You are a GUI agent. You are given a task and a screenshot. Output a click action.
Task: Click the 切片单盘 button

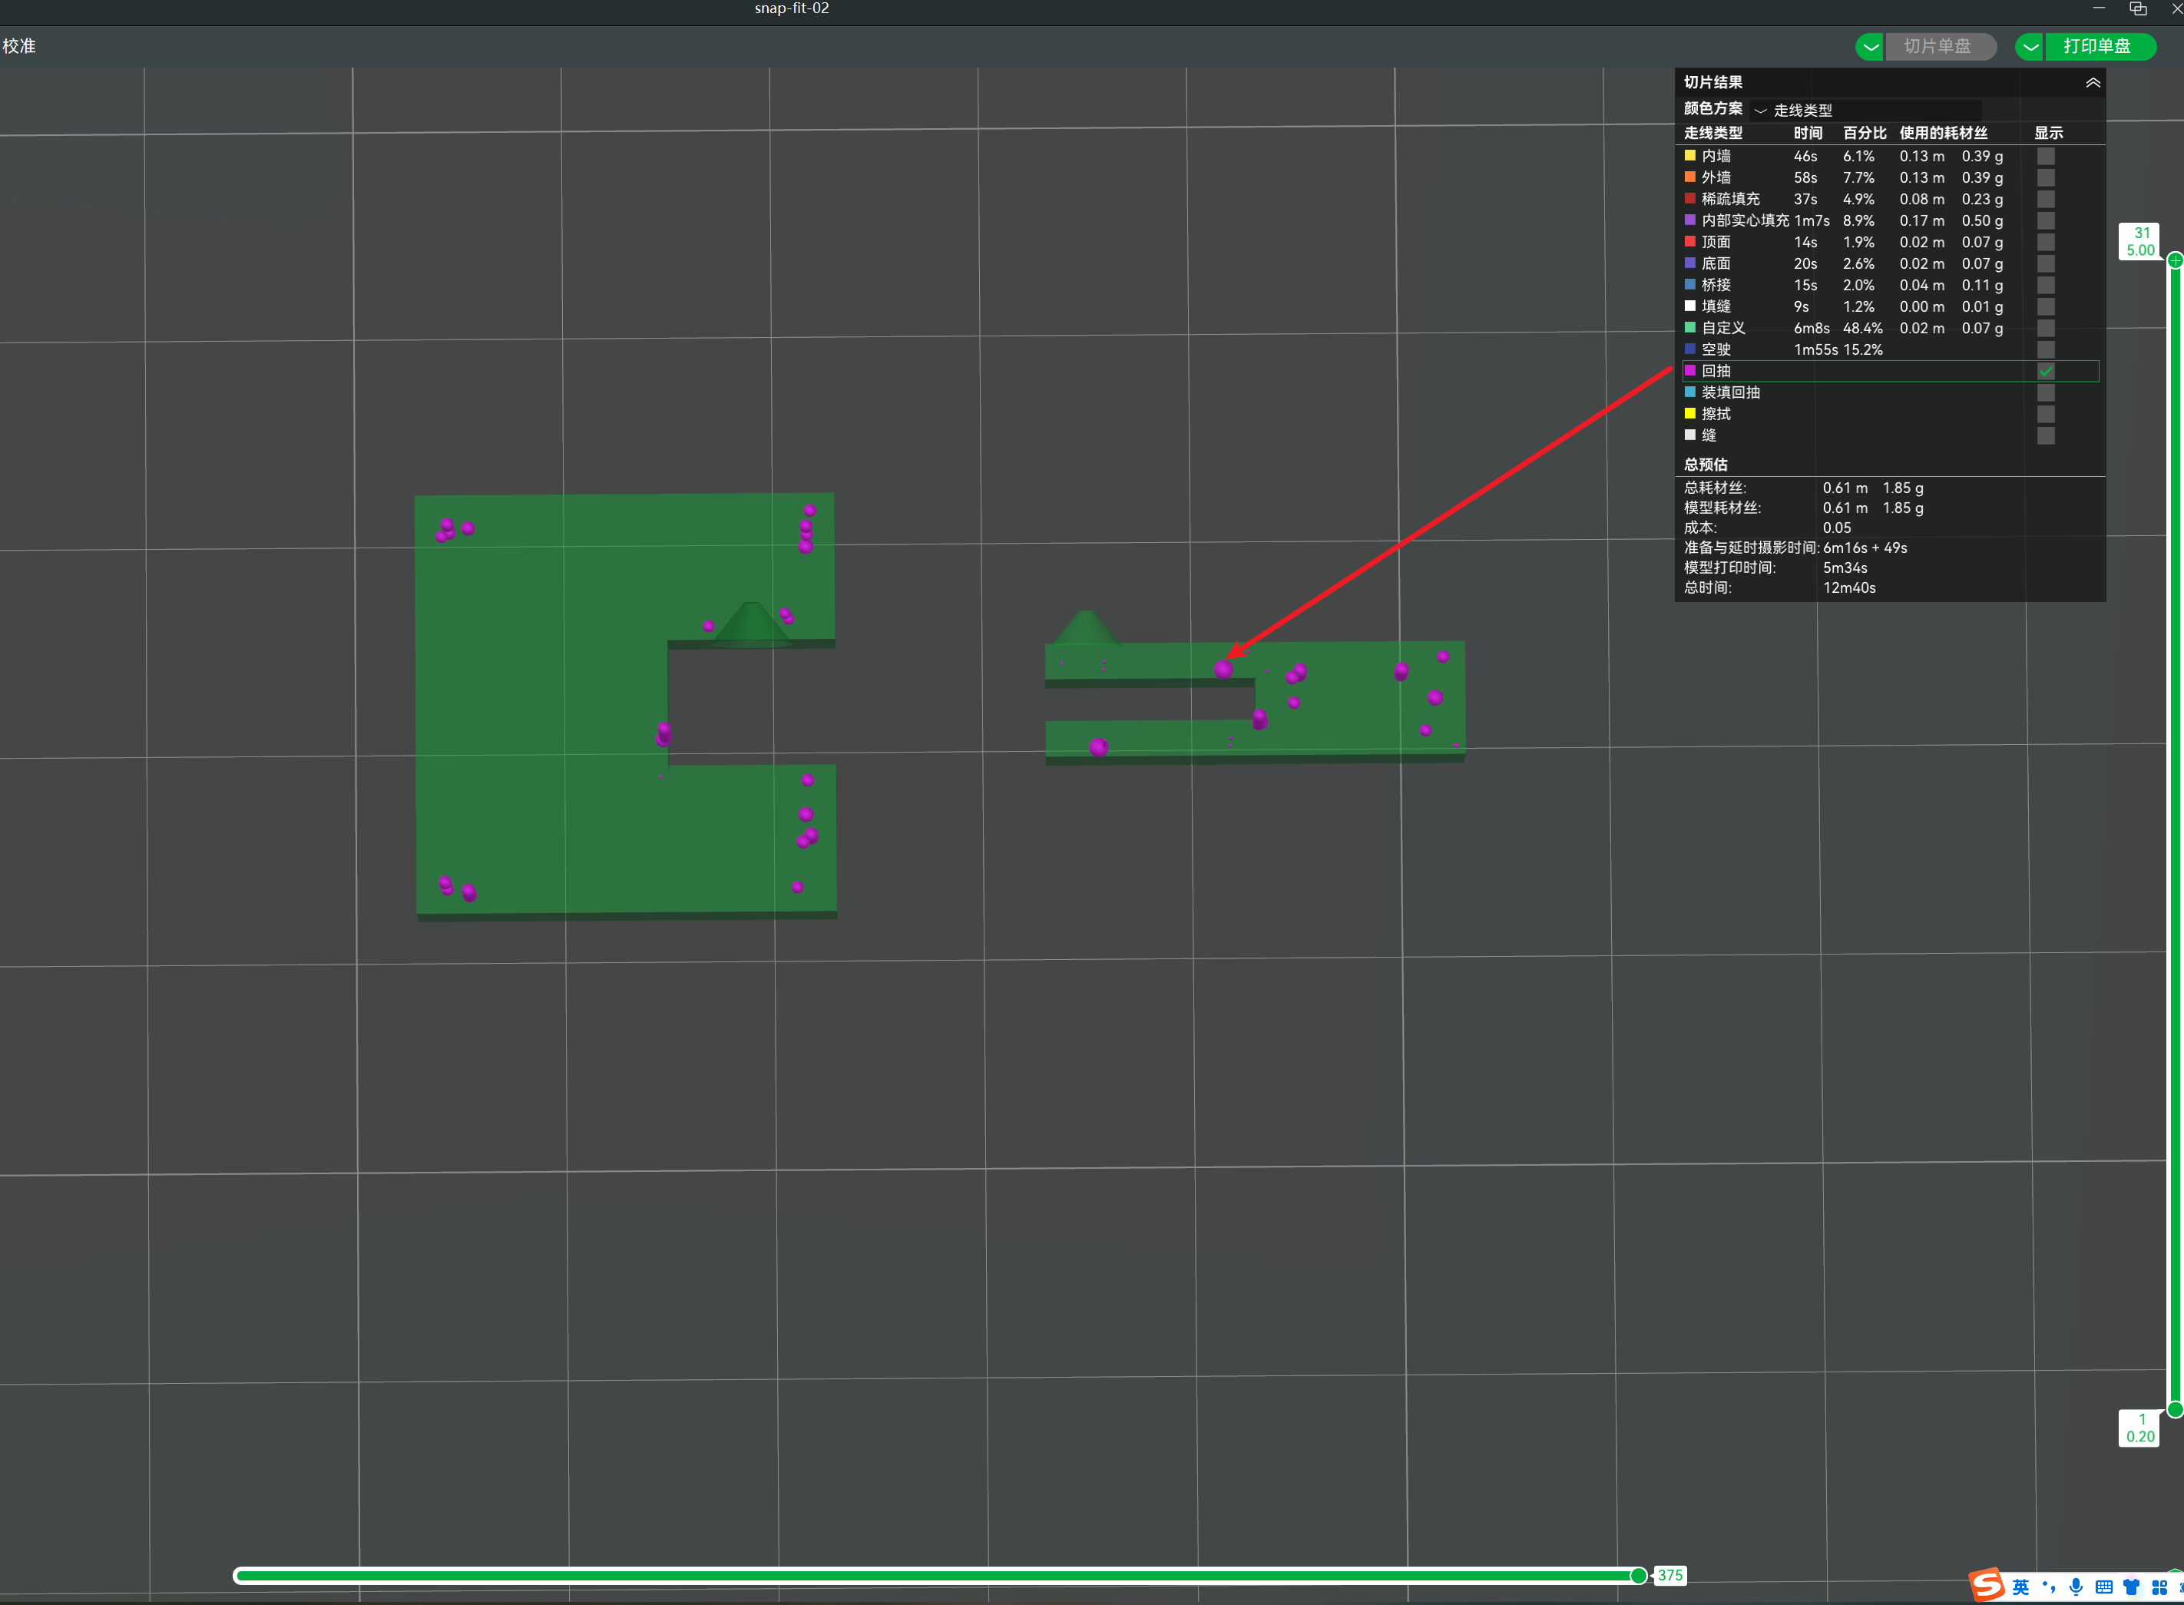(1939, 47)
